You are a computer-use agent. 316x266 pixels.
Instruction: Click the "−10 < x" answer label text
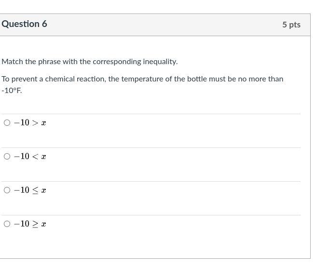[29, 157]
